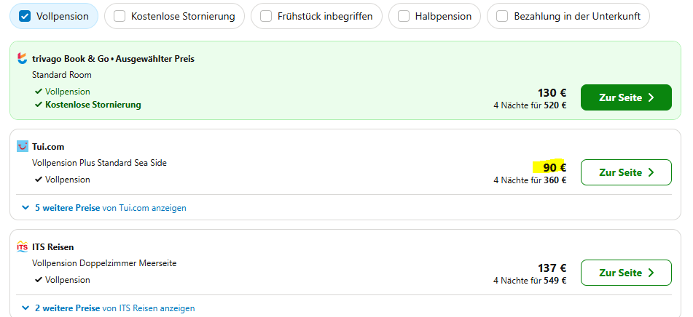
Task: Click the ITS Reisen logo icon
Action: tap(23, 247)
